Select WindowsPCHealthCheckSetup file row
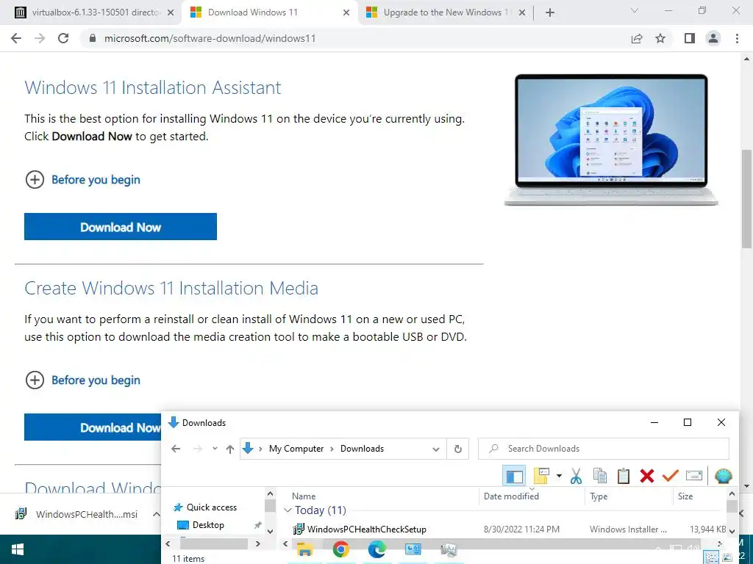This screenshot has width=753, height=564. (x=509, y=529)
